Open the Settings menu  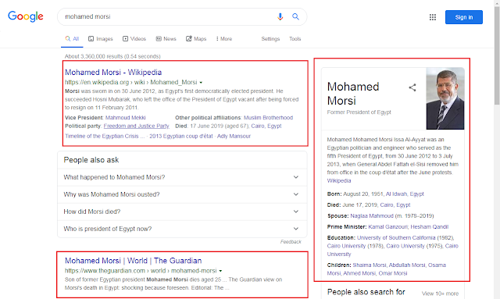coord(270,39)
